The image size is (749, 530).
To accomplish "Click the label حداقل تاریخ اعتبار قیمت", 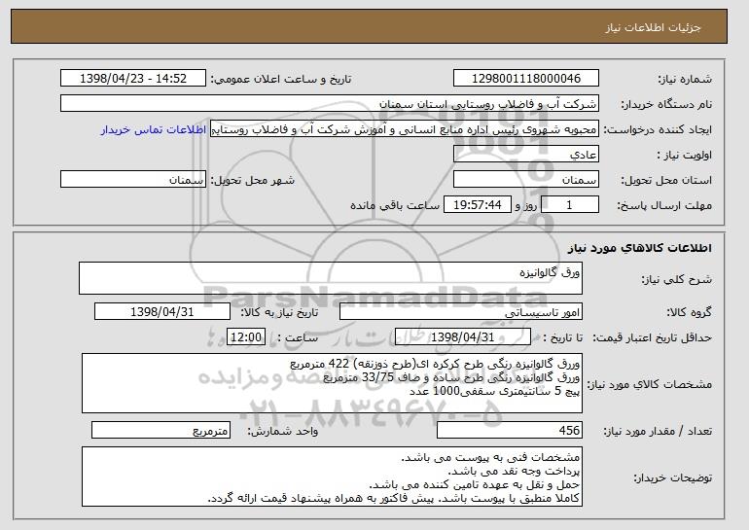I will (x=653, y=337).
